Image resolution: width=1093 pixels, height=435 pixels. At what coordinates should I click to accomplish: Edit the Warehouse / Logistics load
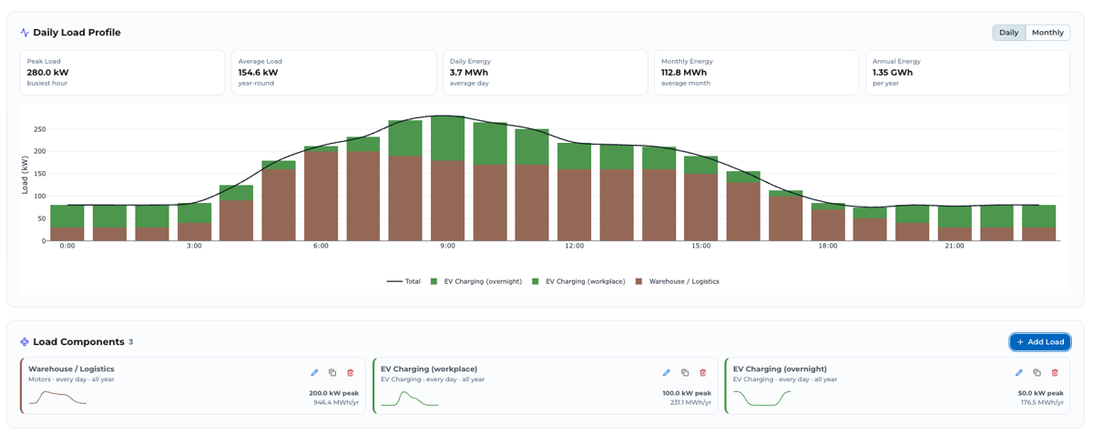314,372
